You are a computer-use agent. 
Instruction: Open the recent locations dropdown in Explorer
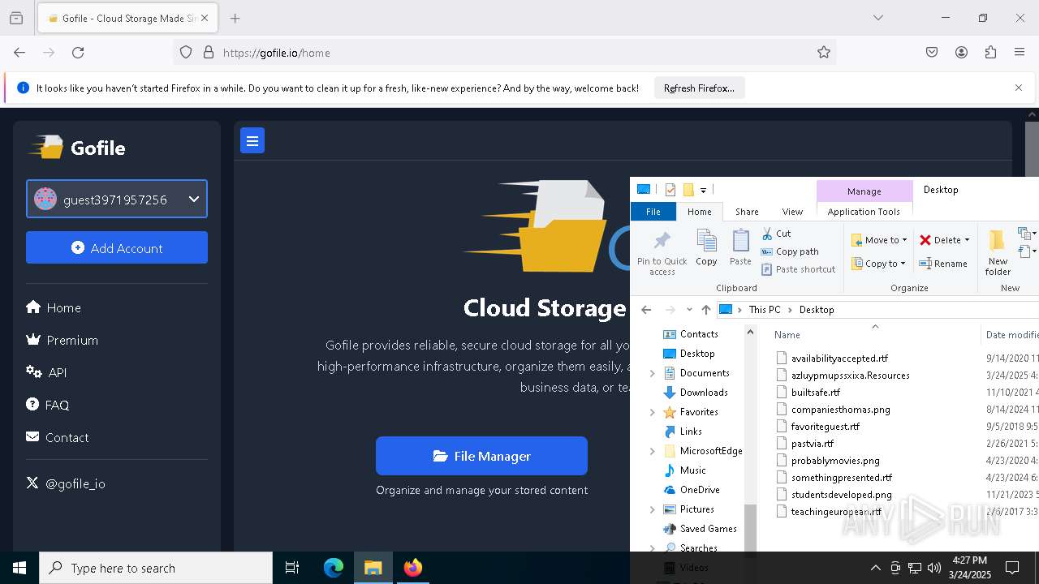[x=689, y=310]
